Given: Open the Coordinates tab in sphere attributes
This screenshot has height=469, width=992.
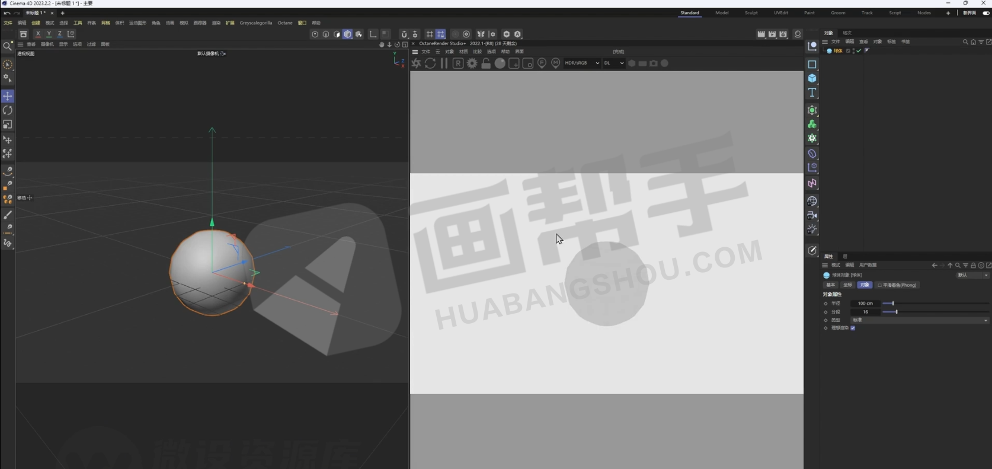Looking at the screenshot, I should click(848, 285).
